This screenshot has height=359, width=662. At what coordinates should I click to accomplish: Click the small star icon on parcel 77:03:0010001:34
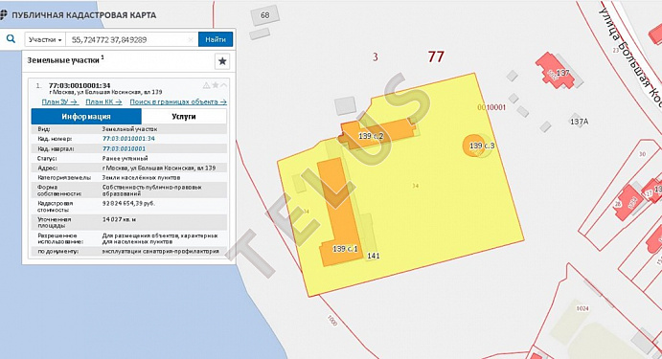pos(216,85)
